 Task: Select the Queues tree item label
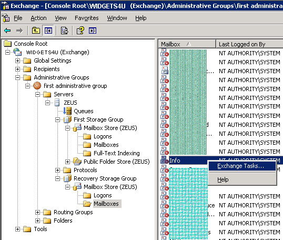[84, 111]
